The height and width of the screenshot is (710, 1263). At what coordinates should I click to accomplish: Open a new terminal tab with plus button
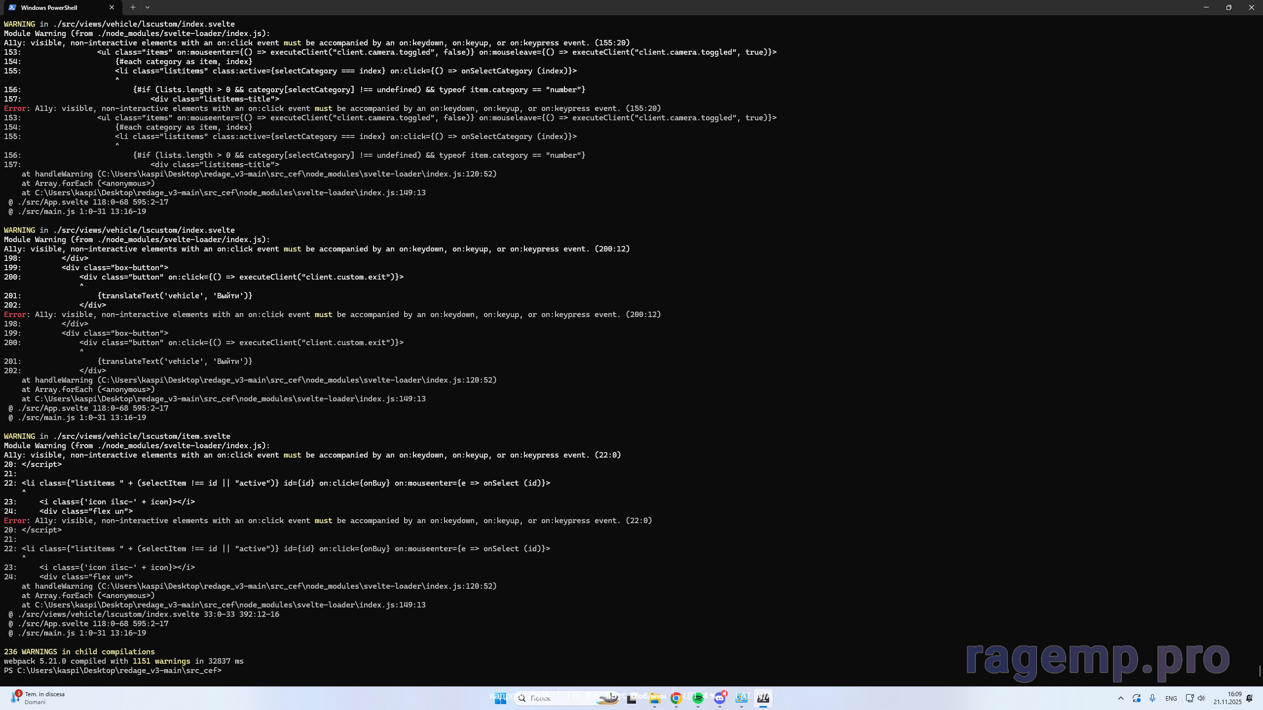(x=133, y=7)
